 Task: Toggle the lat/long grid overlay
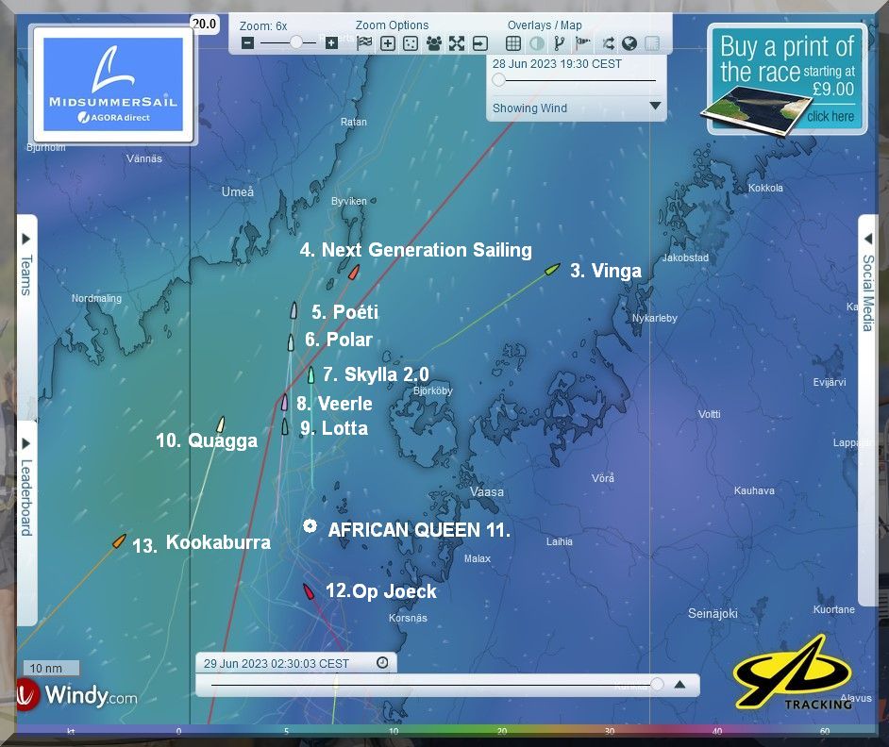click(513, 42)
